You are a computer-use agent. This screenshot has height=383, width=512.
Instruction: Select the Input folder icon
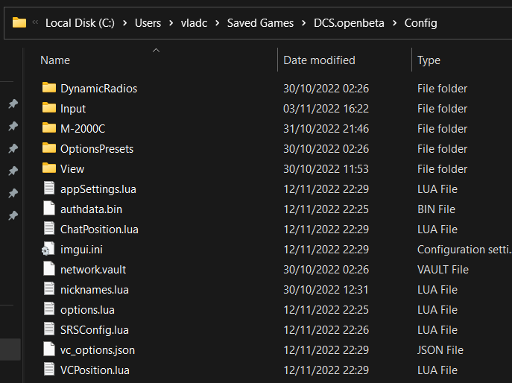coord(49,108)
